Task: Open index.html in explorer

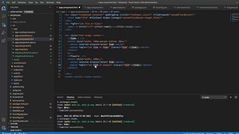Action: 18,70
